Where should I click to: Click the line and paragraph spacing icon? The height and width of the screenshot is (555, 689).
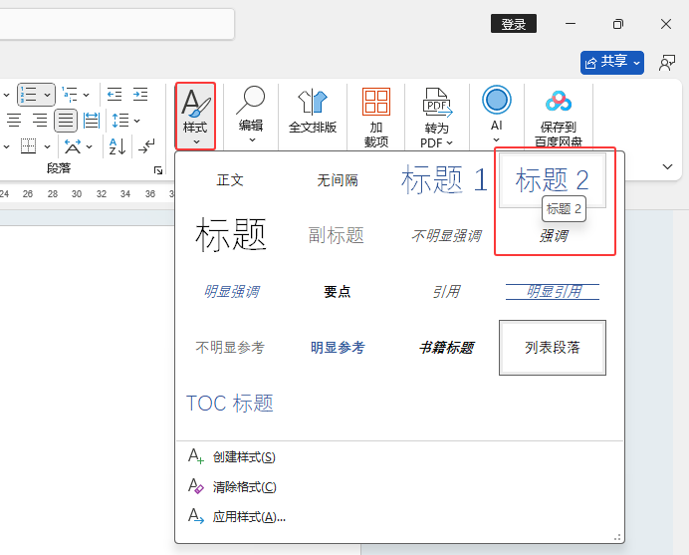coord(119,121)
